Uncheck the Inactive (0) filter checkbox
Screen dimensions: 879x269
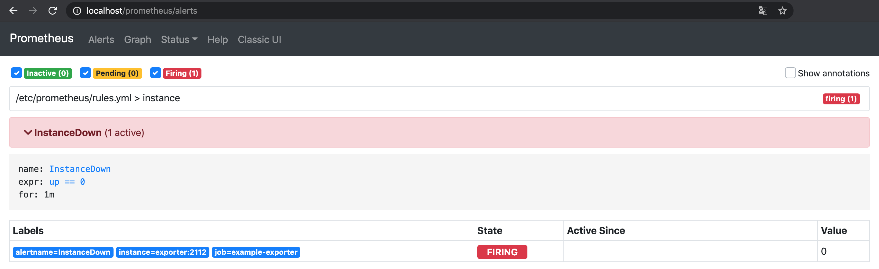point(16,73)
